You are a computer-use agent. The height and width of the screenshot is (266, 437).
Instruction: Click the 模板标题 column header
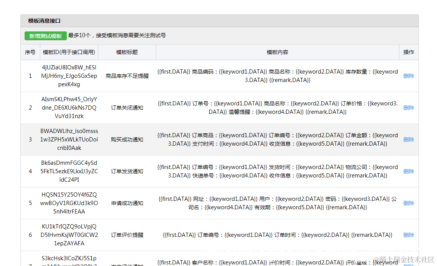[127, 52]
